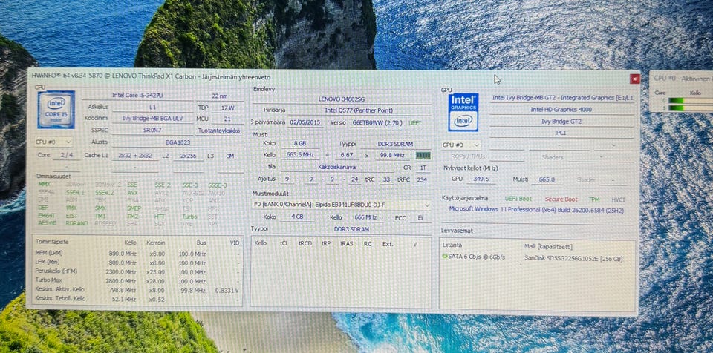Click the 4 GB module size value
This screenshot has height=353, width=713.
coord(297,217)
